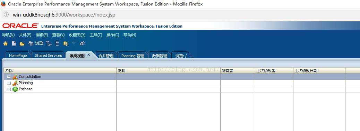Click the 所有者 column header
Screen dimensions: 360x131
pyautogui.click(x=238, y=71)
